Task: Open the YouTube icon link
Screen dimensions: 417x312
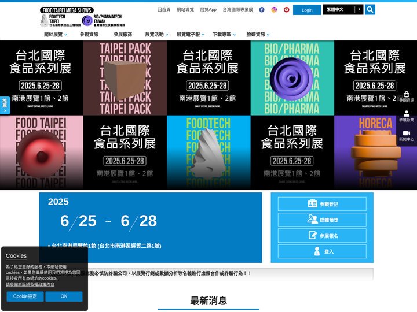Action: pyautogui.click(x=287, y=10)
